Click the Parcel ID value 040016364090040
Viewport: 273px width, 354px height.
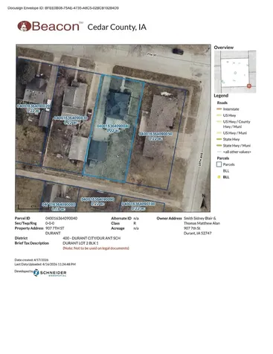coord(61,219)
